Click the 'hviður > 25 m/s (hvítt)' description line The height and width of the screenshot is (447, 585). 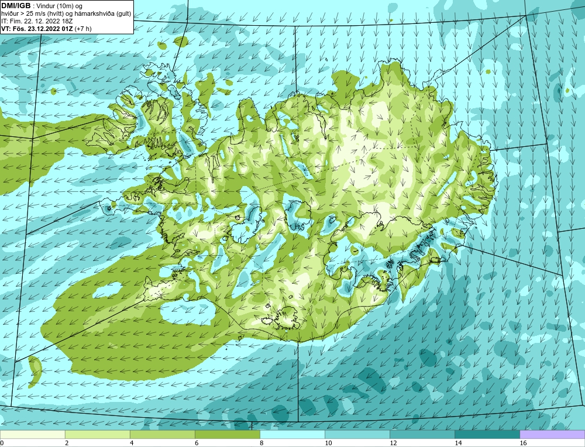coord(66,14)
